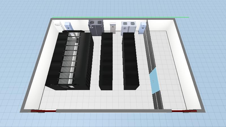The width and height of the screenshot is (226, 127).
Task: Click the gray partition wall below the blue door
Action: (158, 100)
